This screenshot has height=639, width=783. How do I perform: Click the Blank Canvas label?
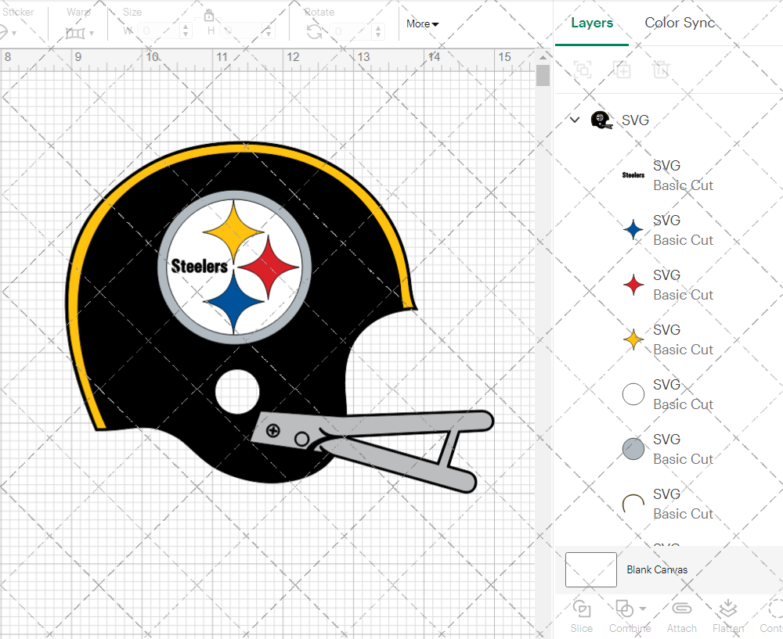657,569
